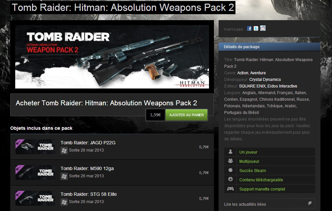The image size is (332, 211).
Task: Open the Succès Steam link
Action: [x=252, y=171]
